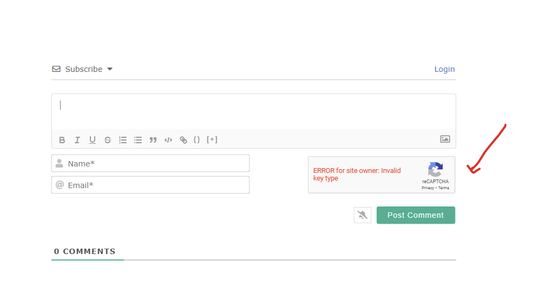The height and width of the screenshot is (307, 539).
Task: Insert a blockquote in the comment
Action: [153, 140]
